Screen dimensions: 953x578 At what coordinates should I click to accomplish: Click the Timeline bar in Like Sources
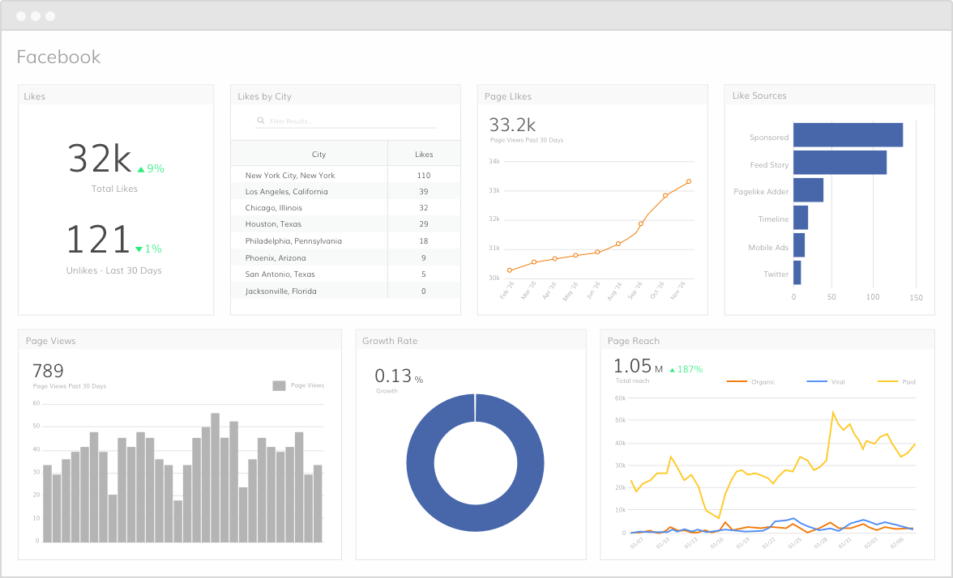pyautogui.click(x=801, y=217)
